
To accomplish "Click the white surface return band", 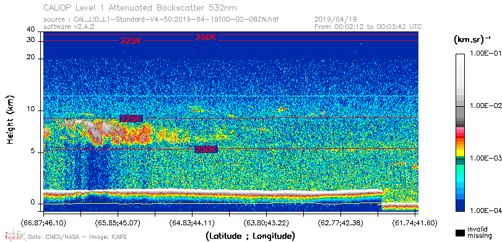I will pyautogui.click(x=213, y=191).
